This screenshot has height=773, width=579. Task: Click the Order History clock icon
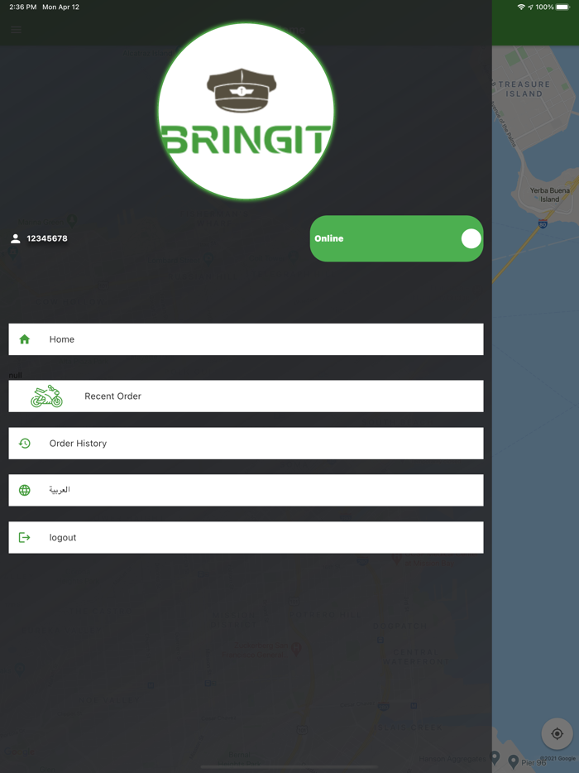[x=25, y=444]
